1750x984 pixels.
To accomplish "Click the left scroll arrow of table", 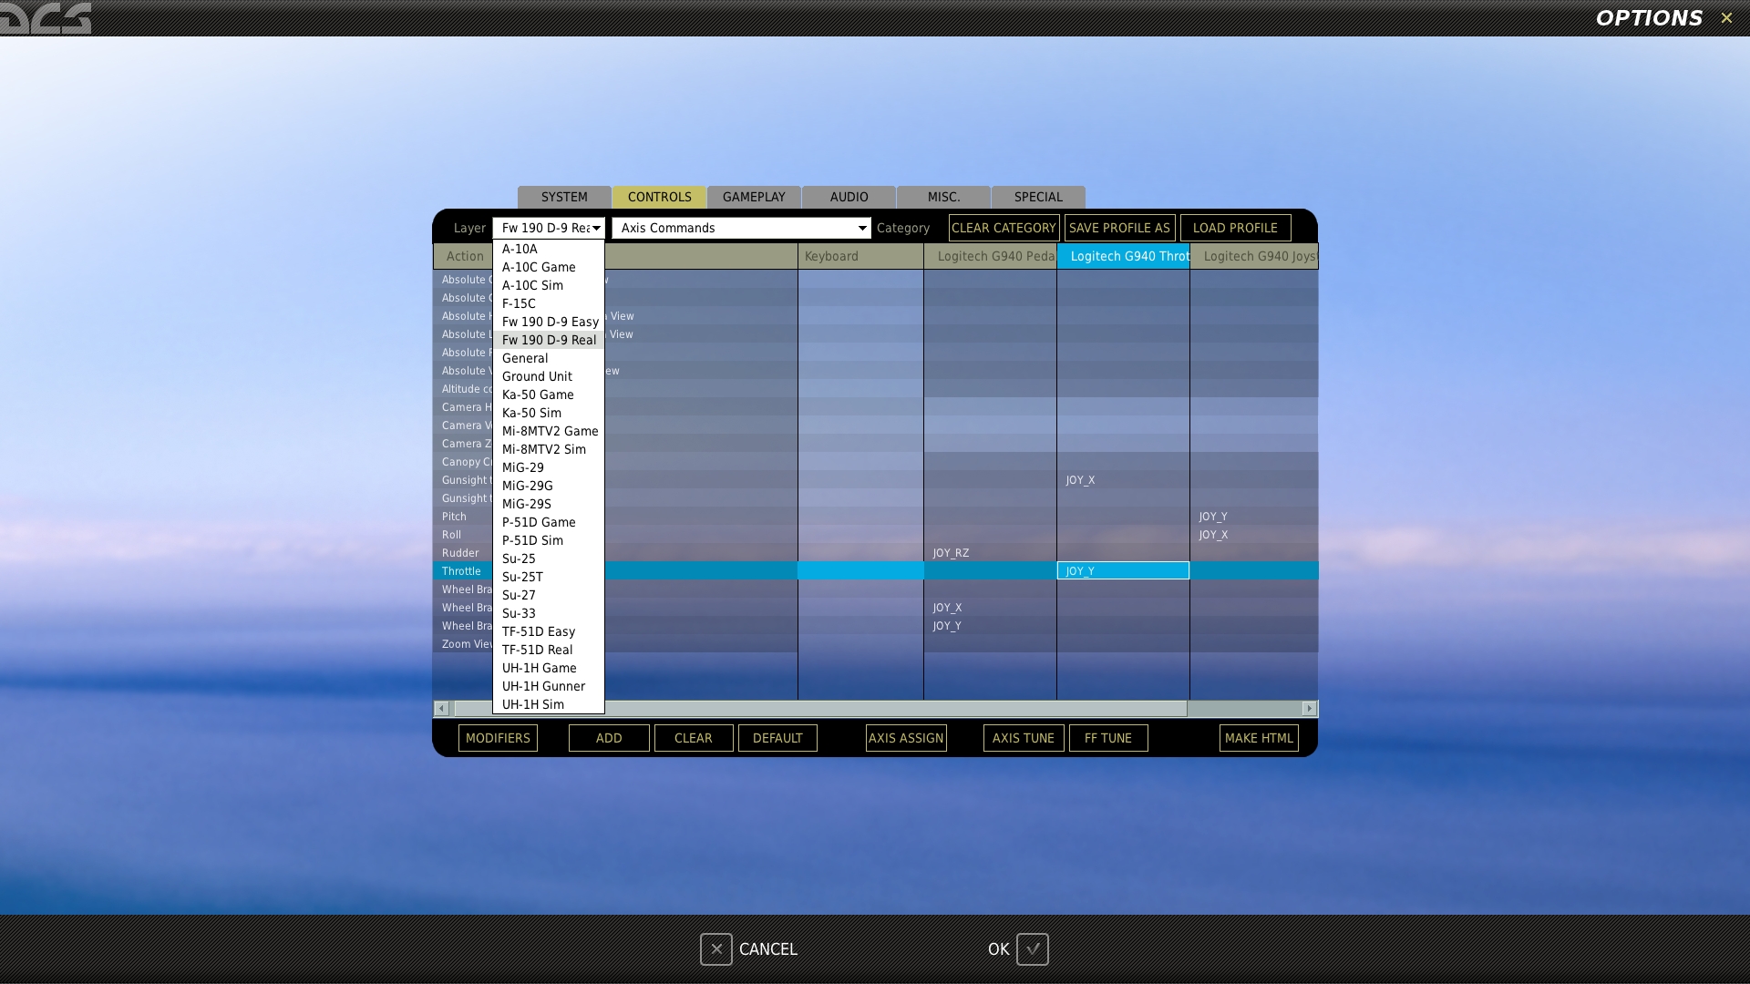I will click(x=442, y=708).
